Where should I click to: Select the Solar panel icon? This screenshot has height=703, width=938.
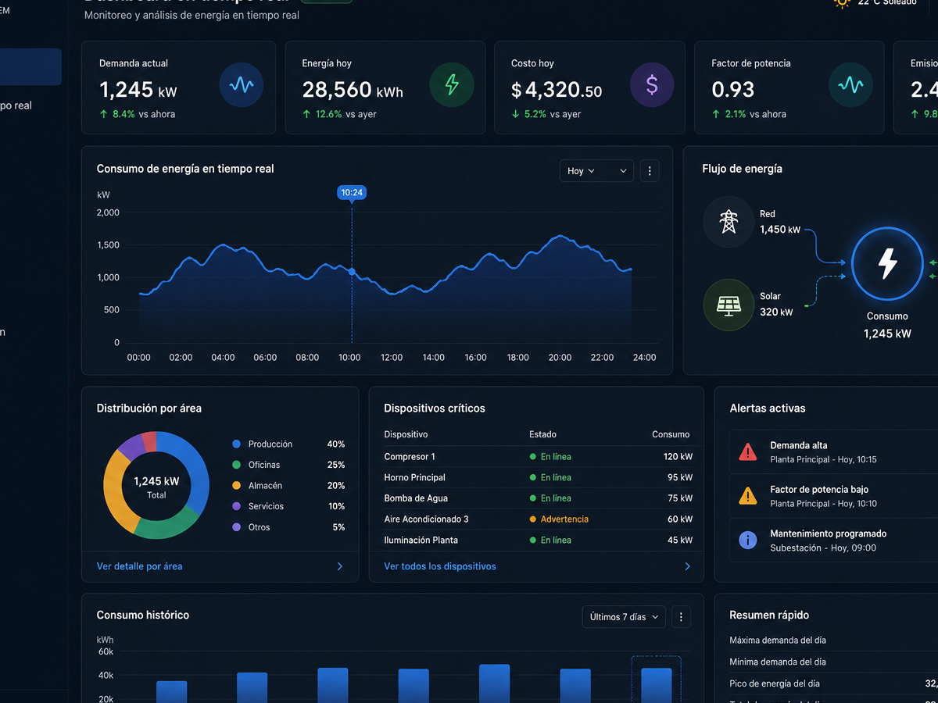pyautogui.click(x=729, y=305)
